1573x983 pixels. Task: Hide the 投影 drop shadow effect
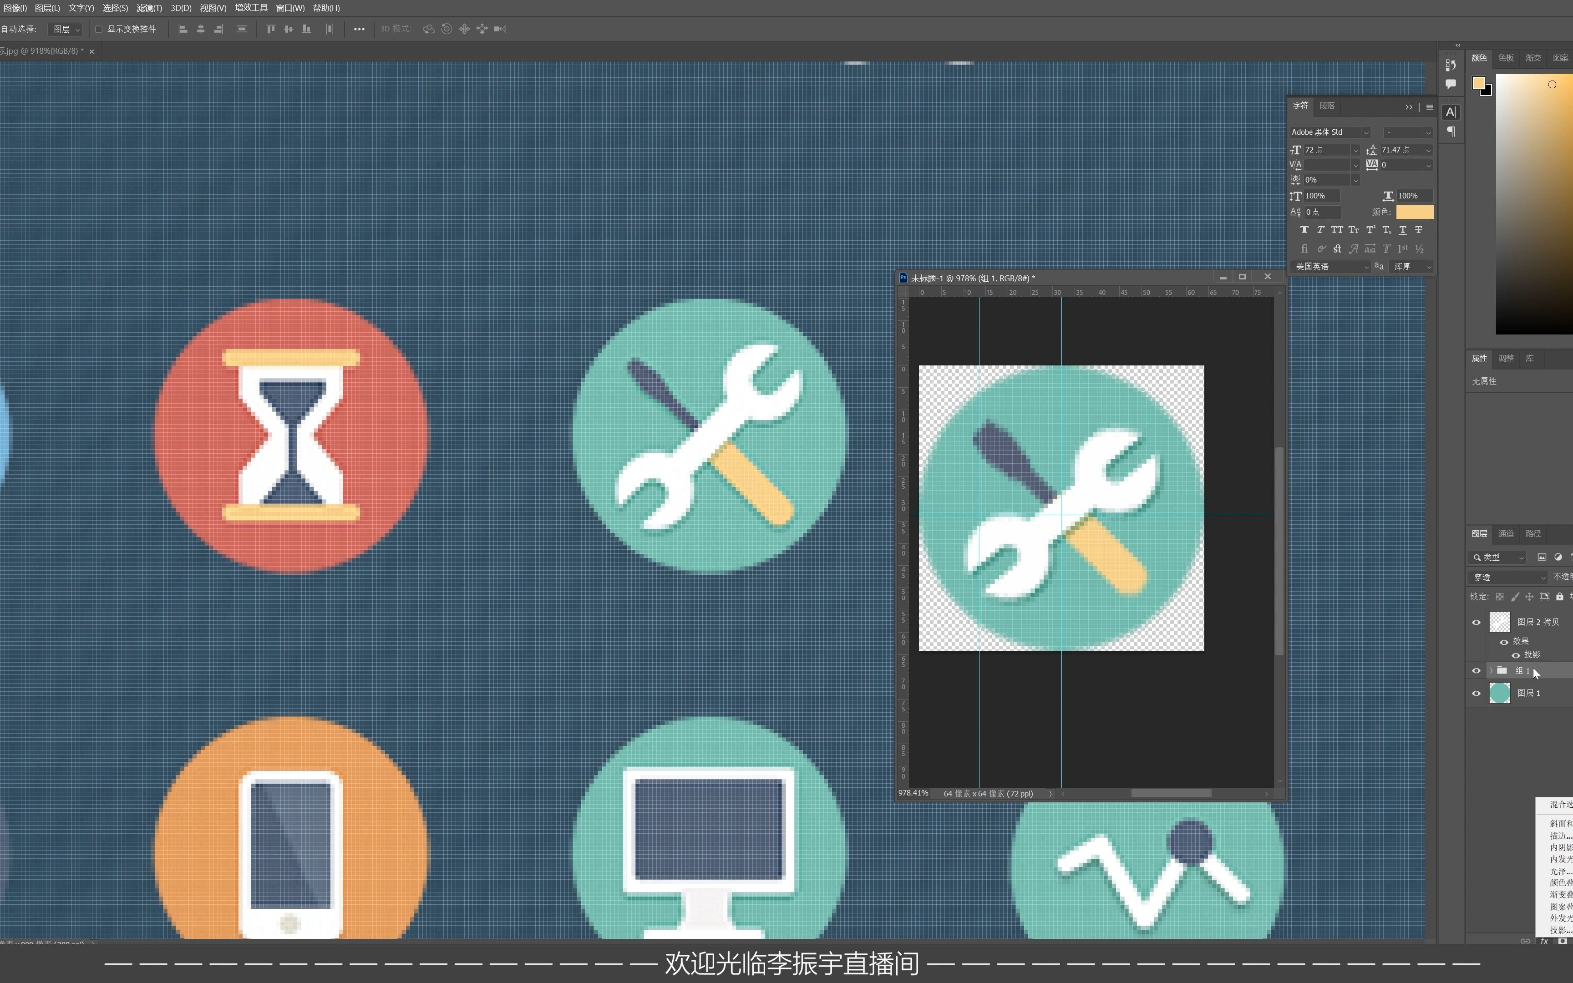(x=1516, y=655)
